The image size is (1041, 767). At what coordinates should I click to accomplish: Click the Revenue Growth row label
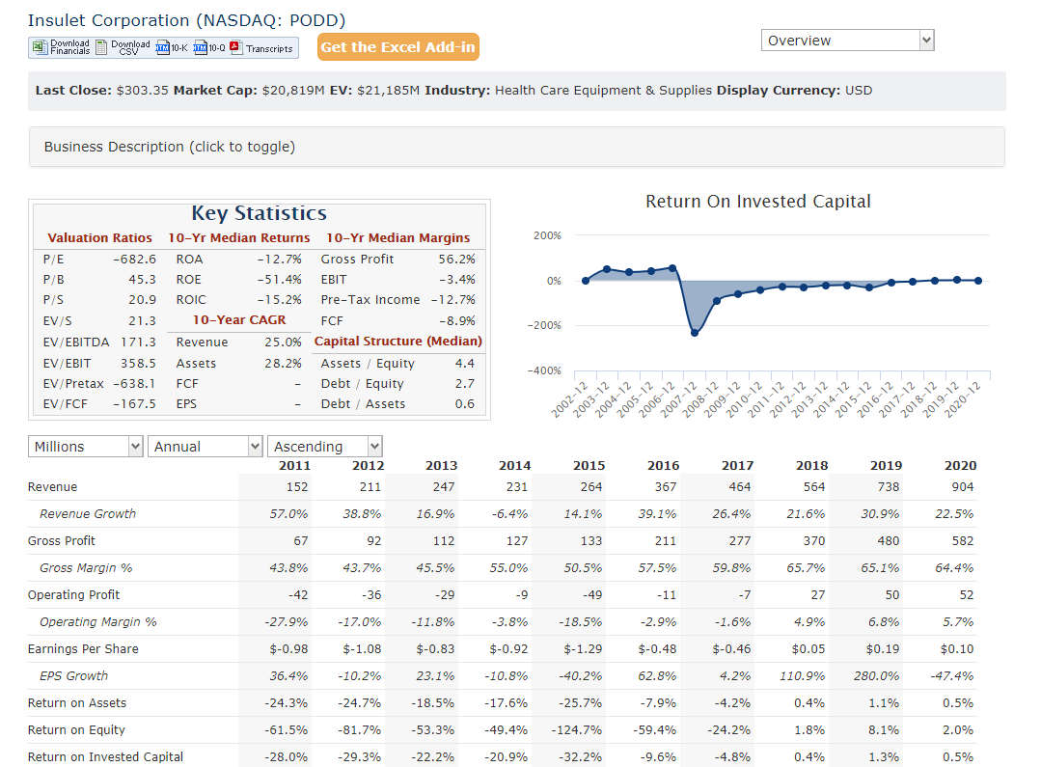click(88, 514)
